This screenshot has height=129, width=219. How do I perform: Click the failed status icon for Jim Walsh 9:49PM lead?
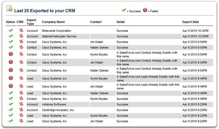pyautogui.click(x=11, y=86)
